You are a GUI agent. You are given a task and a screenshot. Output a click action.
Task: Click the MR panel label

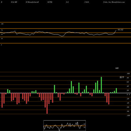coord(117,68)
